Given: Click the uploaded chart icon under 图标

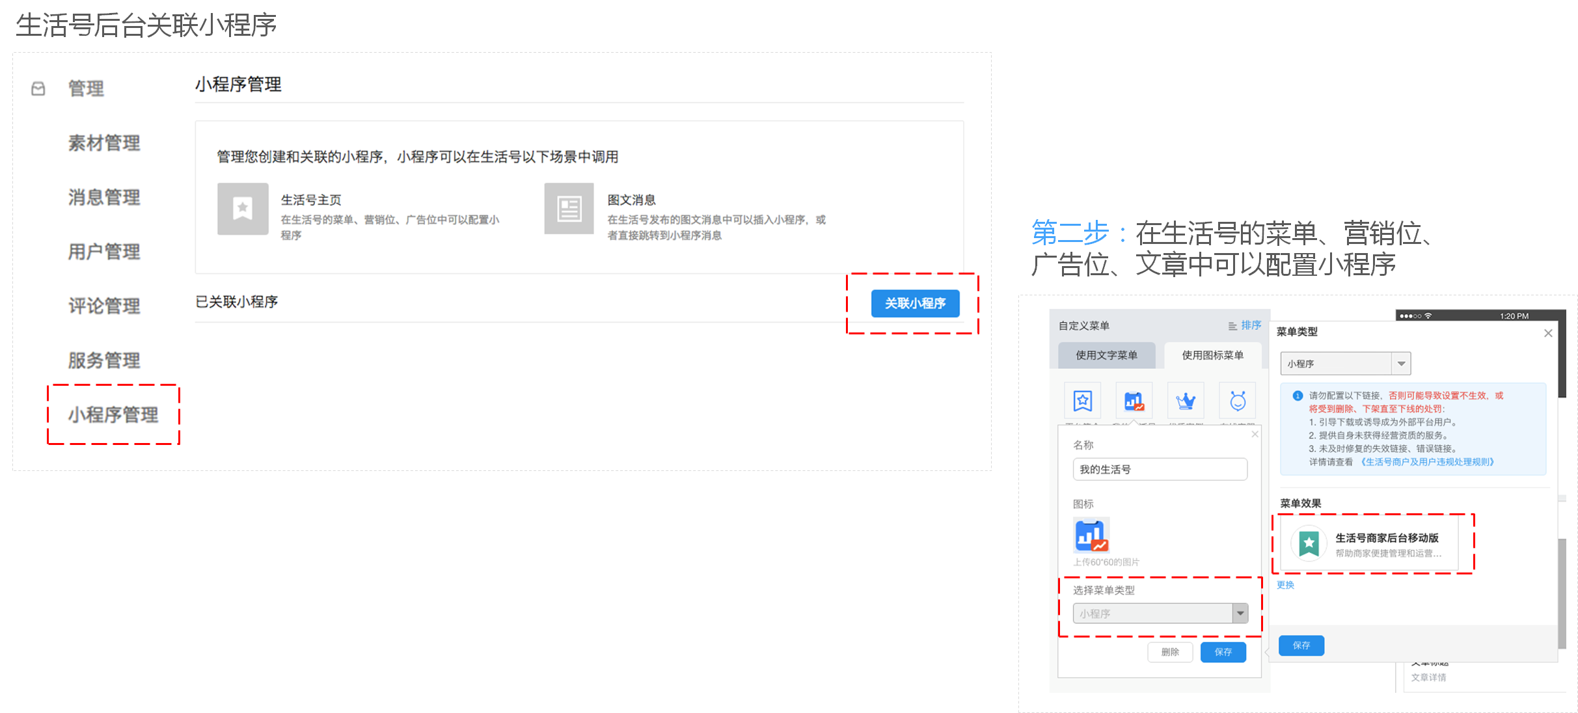Looking at the screenshot, I should (1091, 535).
